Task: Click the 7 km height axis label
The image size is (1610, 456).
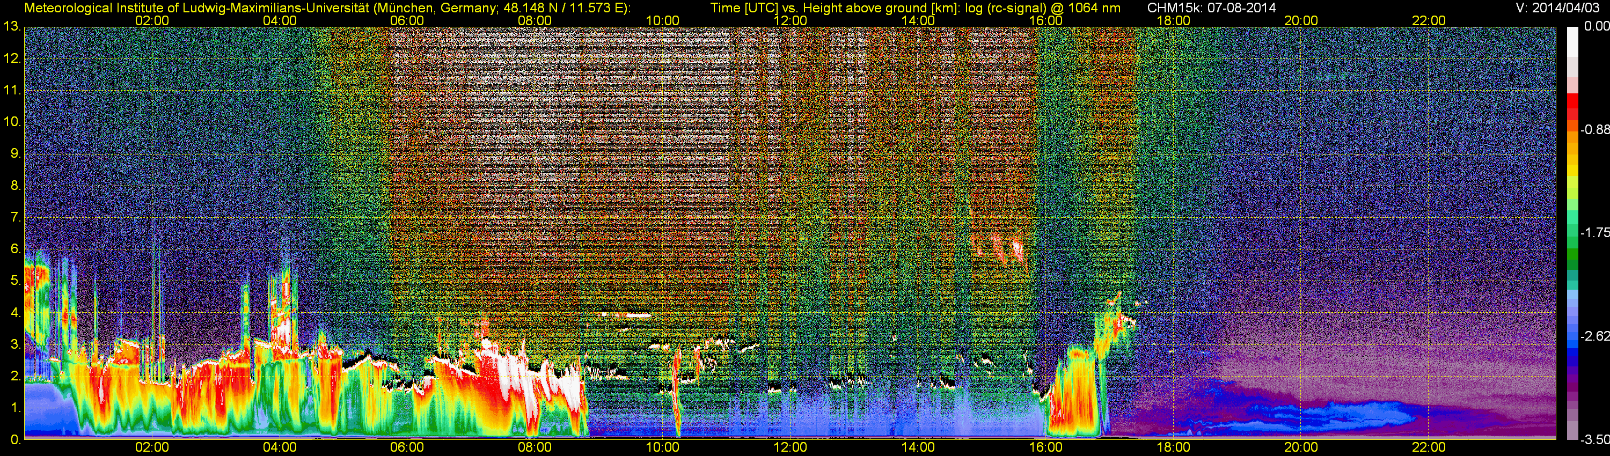Action: (16, 217)
